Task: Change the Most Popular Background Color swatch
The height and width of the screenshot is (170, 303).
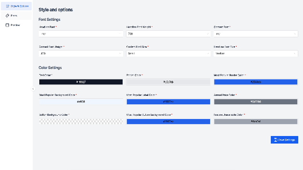Action: (81, 102)
